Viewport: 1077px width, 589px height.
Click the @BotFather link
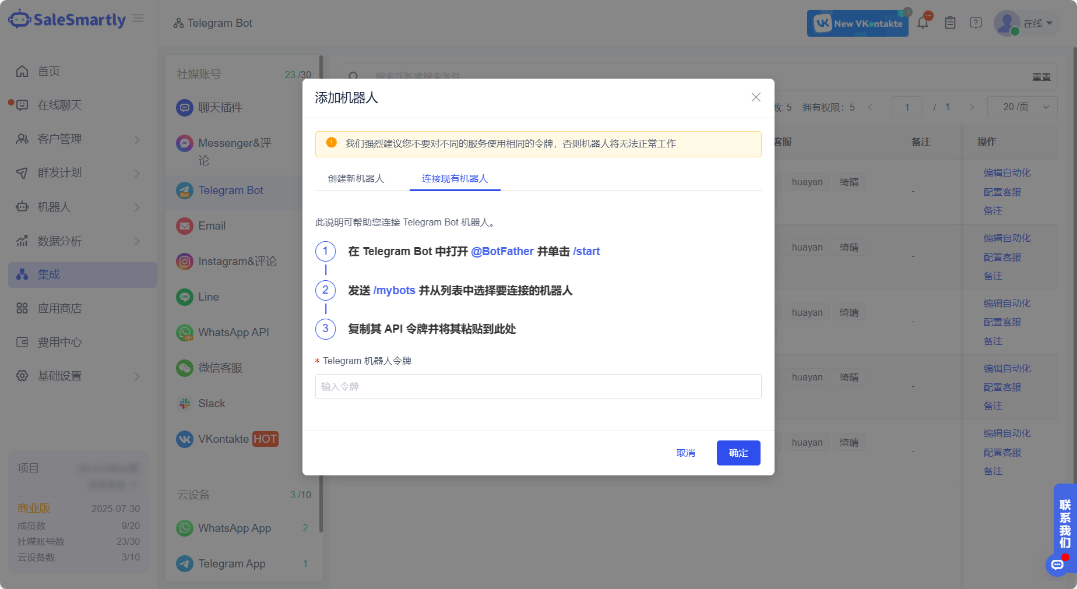(502, 251)
